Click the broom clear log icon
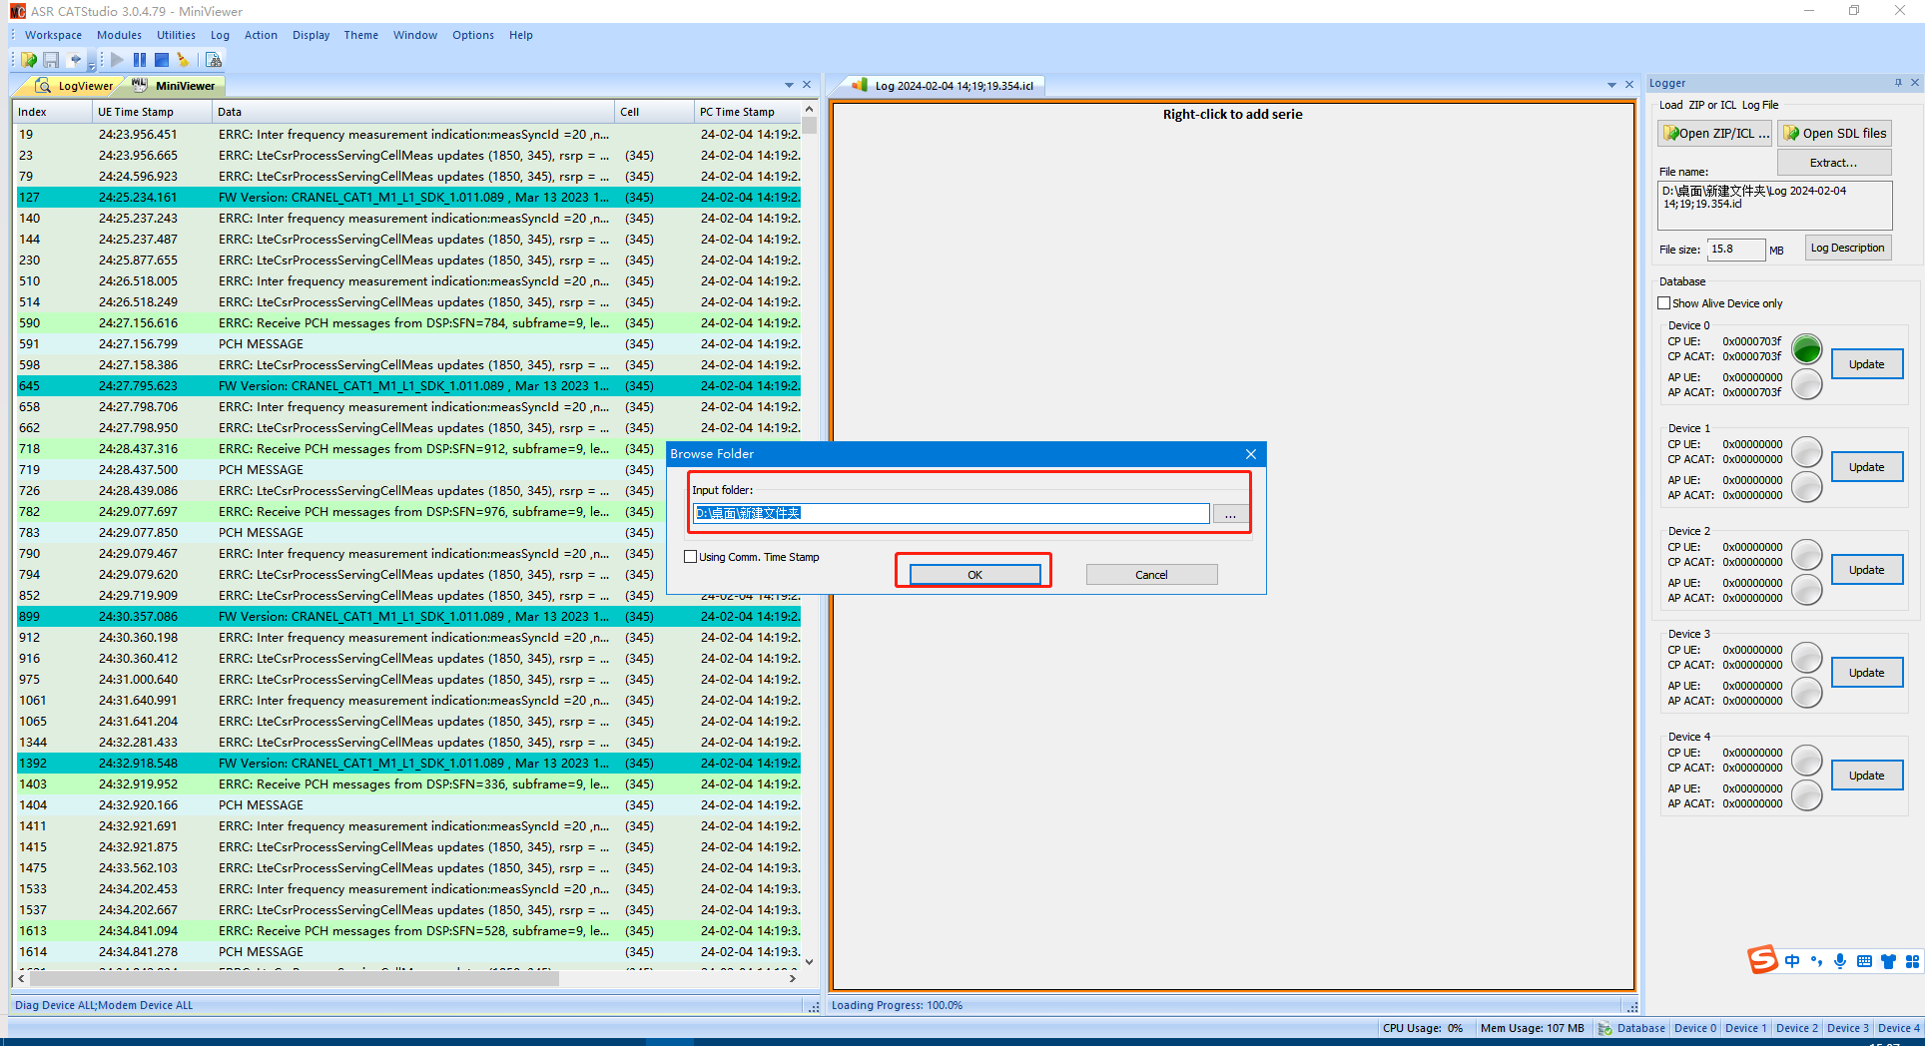 [183, 60]
